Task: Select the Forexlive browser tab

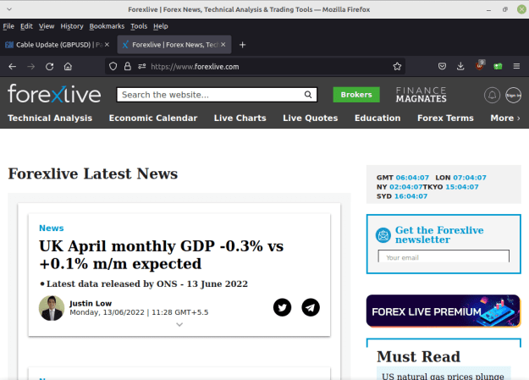Action: 174,45
